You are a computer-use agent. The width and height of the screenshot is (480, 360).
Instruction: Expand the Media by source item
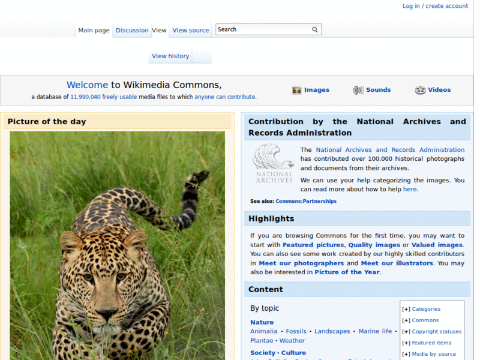pyautogui.click(x=406, y=354)
